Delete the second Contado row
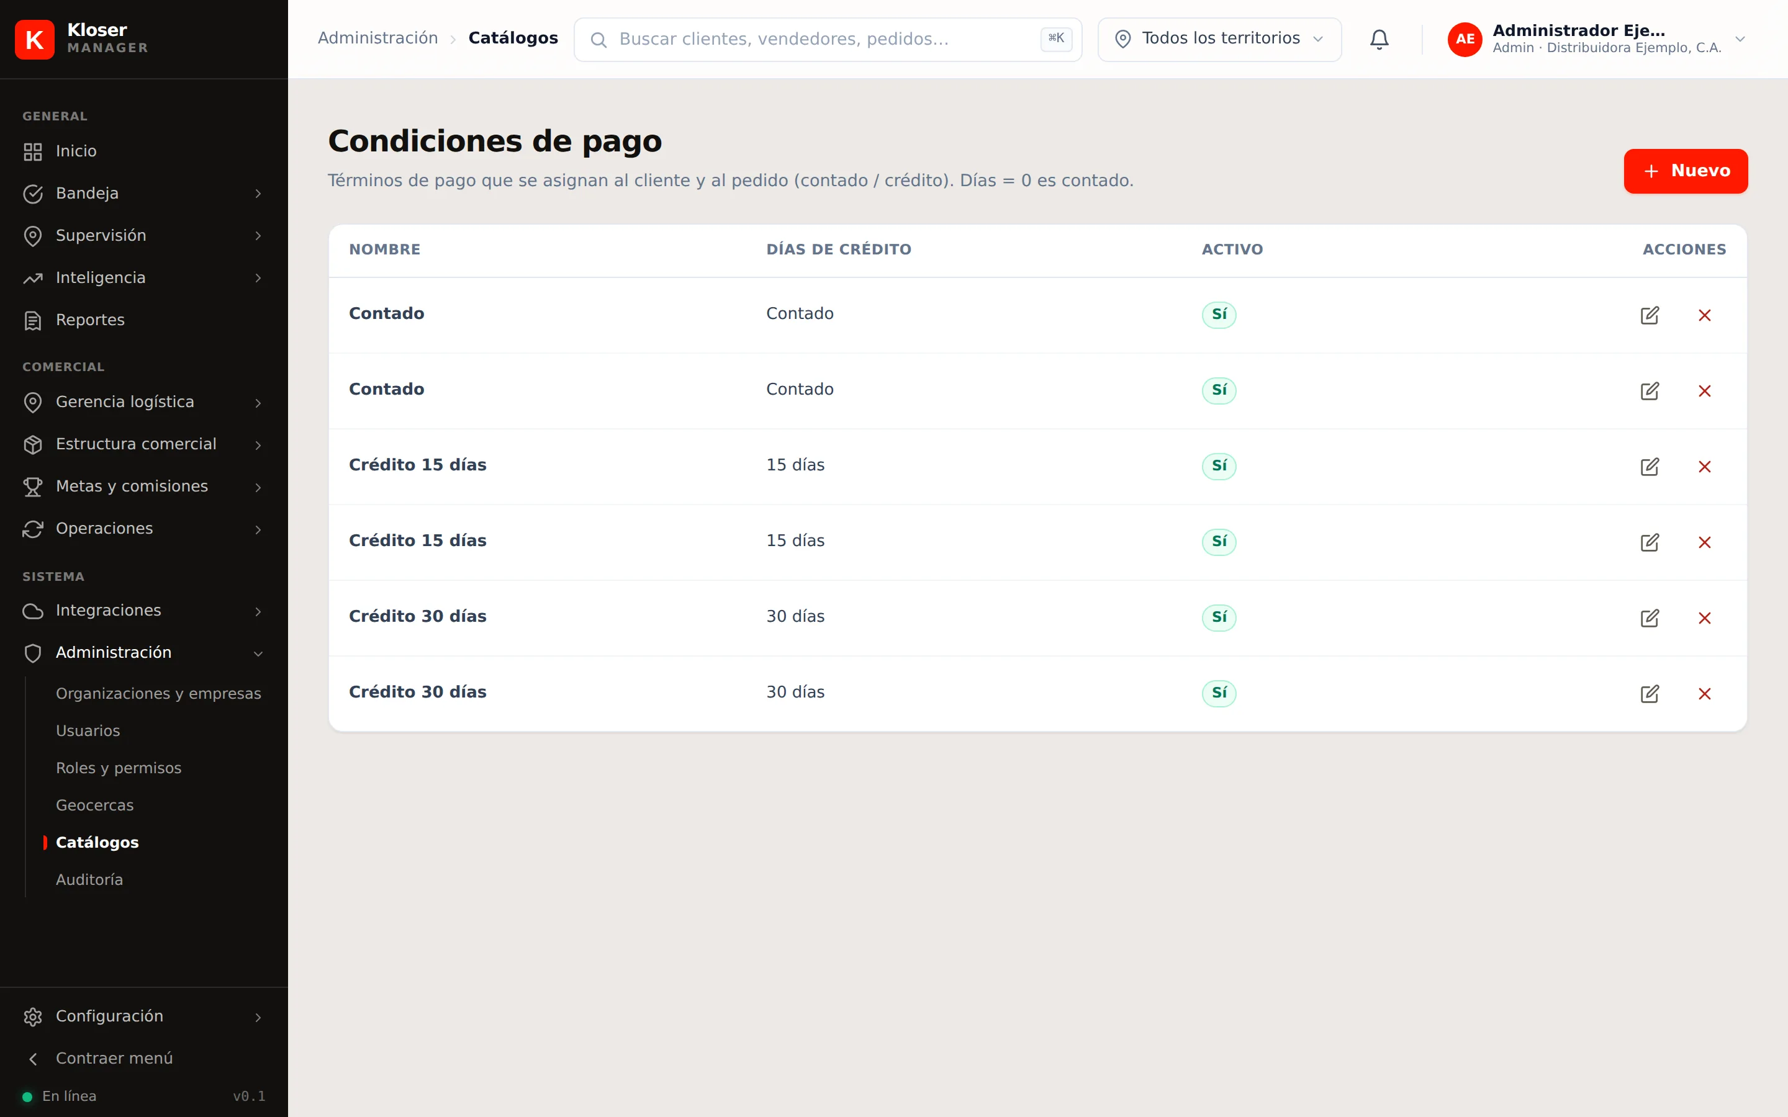Viewport: 1788px width, 1117px height. (x=1704, y=391)
